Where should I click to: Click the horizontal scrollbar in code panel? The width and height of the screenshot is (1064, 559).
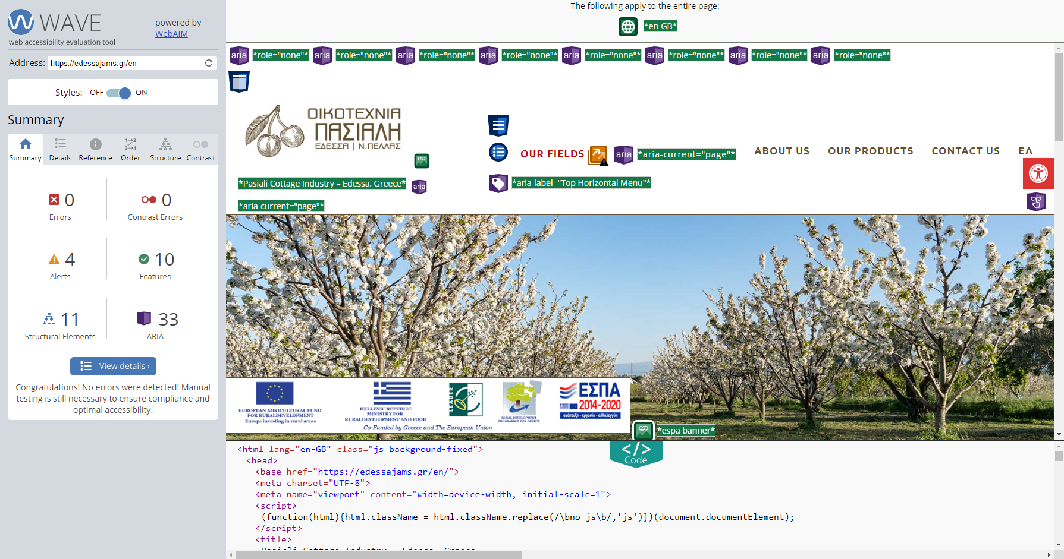pos(378,555)
